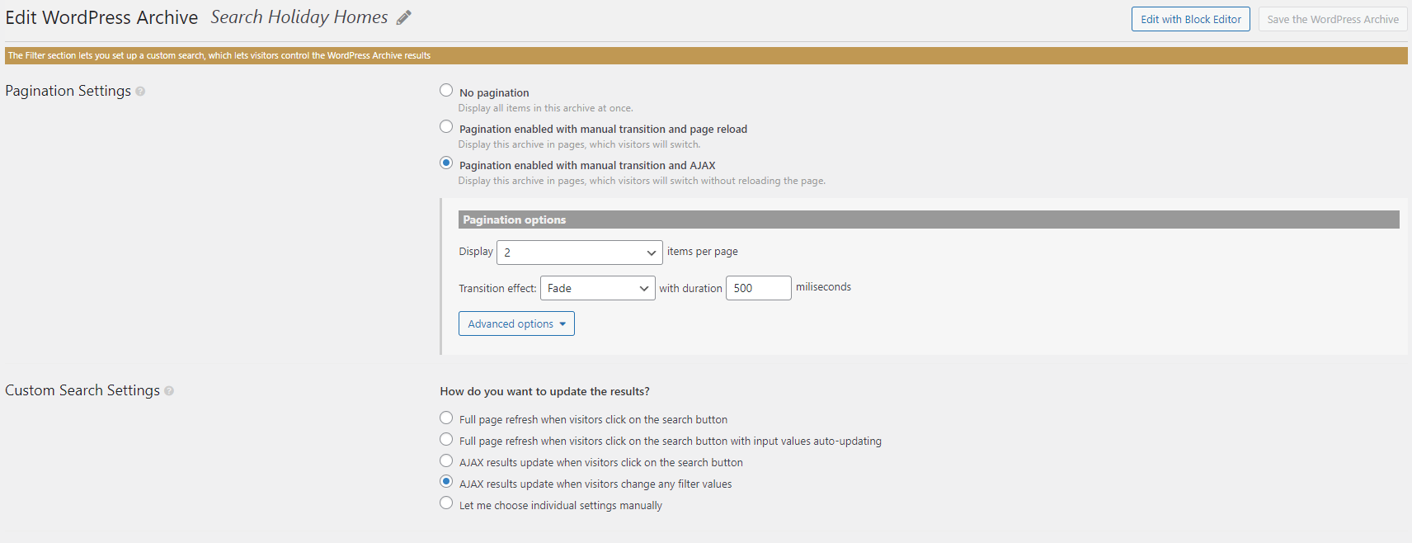This screenshot has height=543, width=1412.
Task: Open help icon beside Custom Search Settings
Action: click(169, 391)
